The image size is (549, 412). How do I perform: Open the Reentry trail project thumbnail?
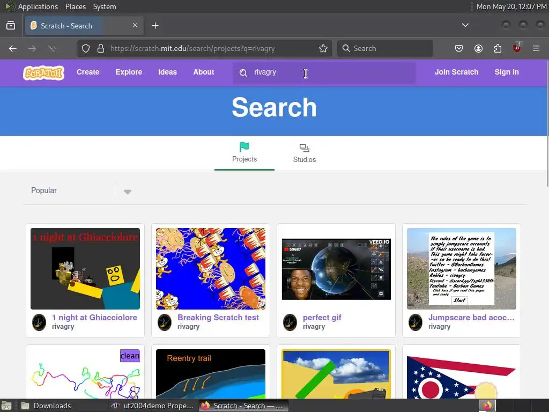210,373
